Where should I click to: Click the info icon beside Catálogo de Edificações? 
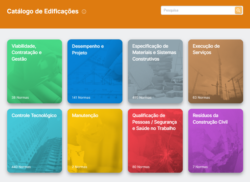[x=84, y=12]
